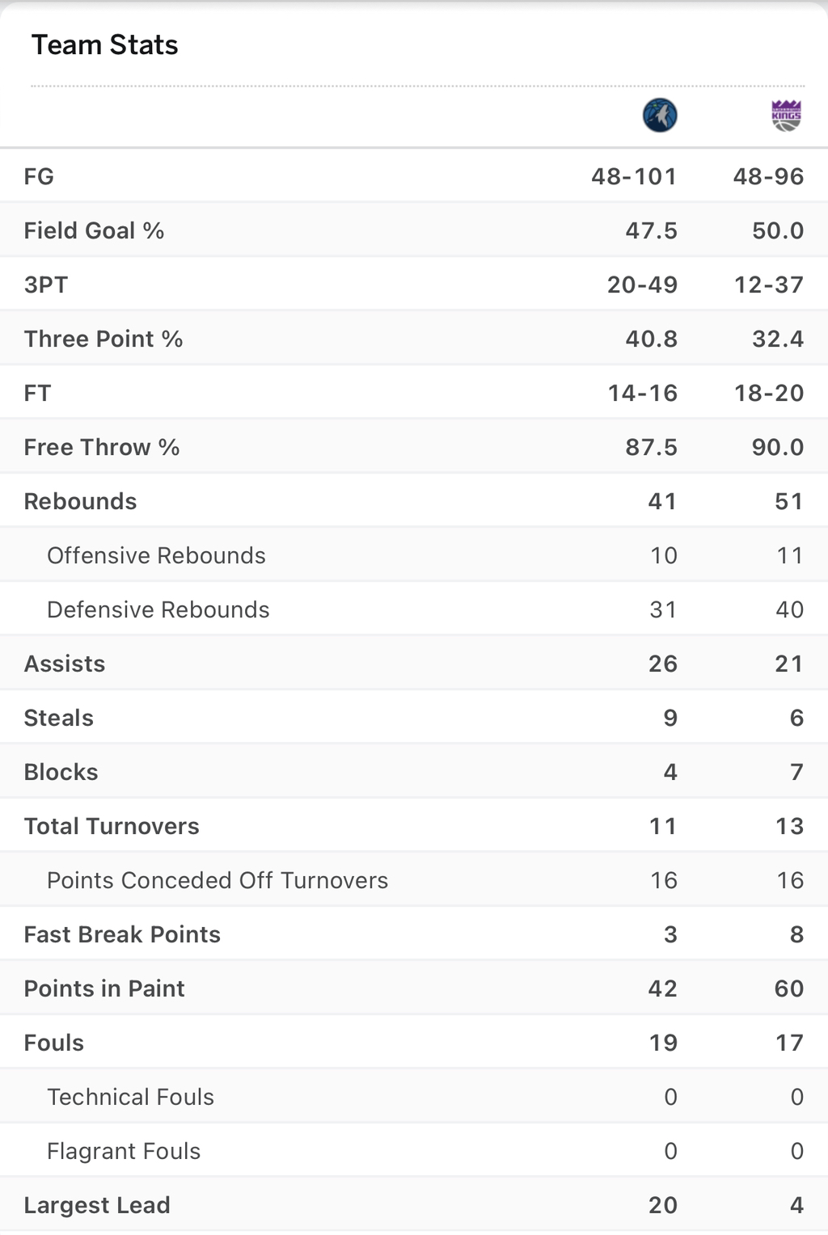Select the Offensive Rebounds sub-row

[x=414, y=555]
